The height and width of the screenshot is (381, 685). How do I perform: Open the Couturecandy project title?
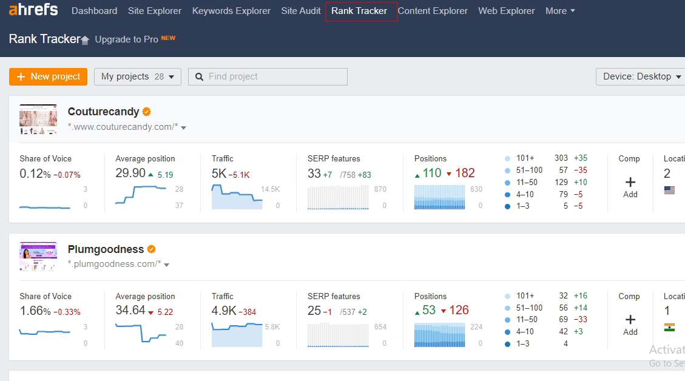[103, 112]
